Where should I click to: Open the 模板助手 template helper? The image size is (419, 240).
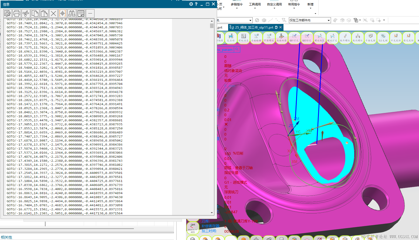[244, 37]
